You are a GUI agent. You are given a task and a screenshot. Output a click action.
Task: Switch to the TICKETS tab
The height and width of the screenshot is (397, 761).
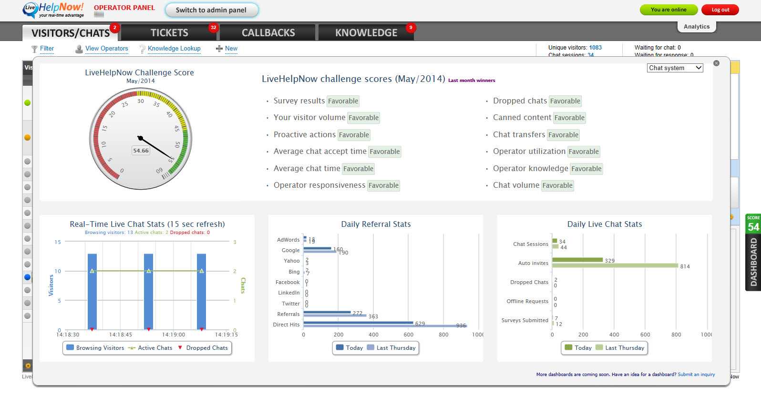coord(169,33)
